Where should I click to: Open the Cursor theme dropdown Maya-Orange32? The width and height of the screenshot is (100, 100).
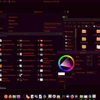tap(53, 27)
